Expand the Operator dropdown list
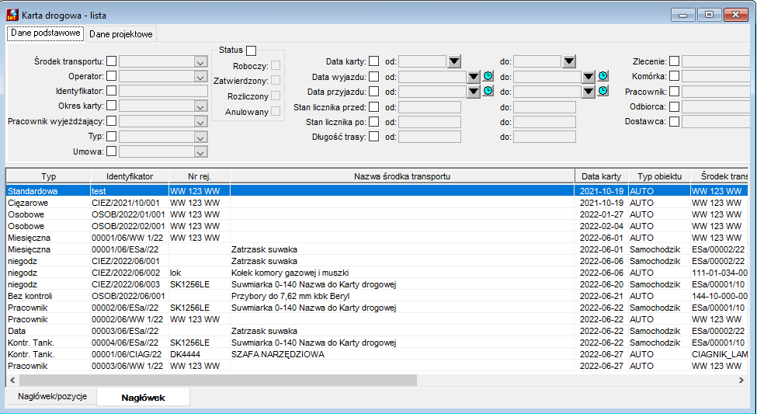This screenshot has height=414, width=757. click(200, 77)
